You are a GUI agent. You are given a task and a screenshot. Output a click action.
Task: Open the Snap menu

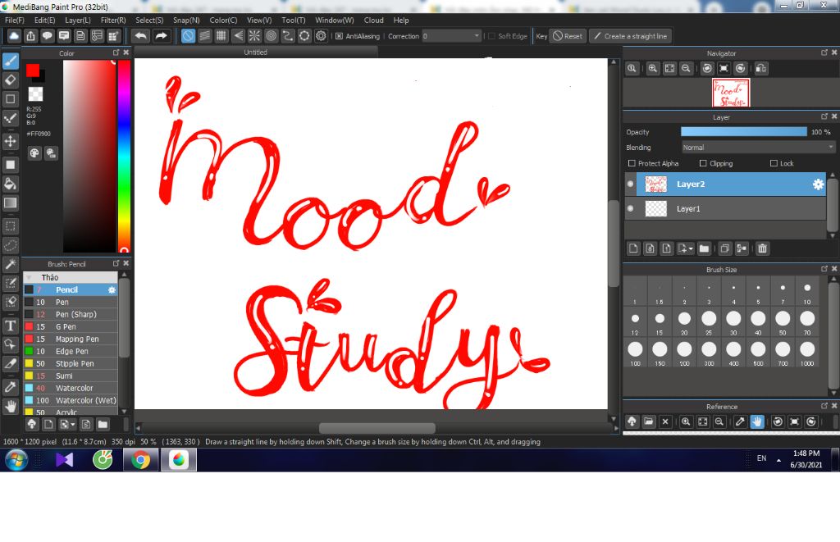[186, 20]
